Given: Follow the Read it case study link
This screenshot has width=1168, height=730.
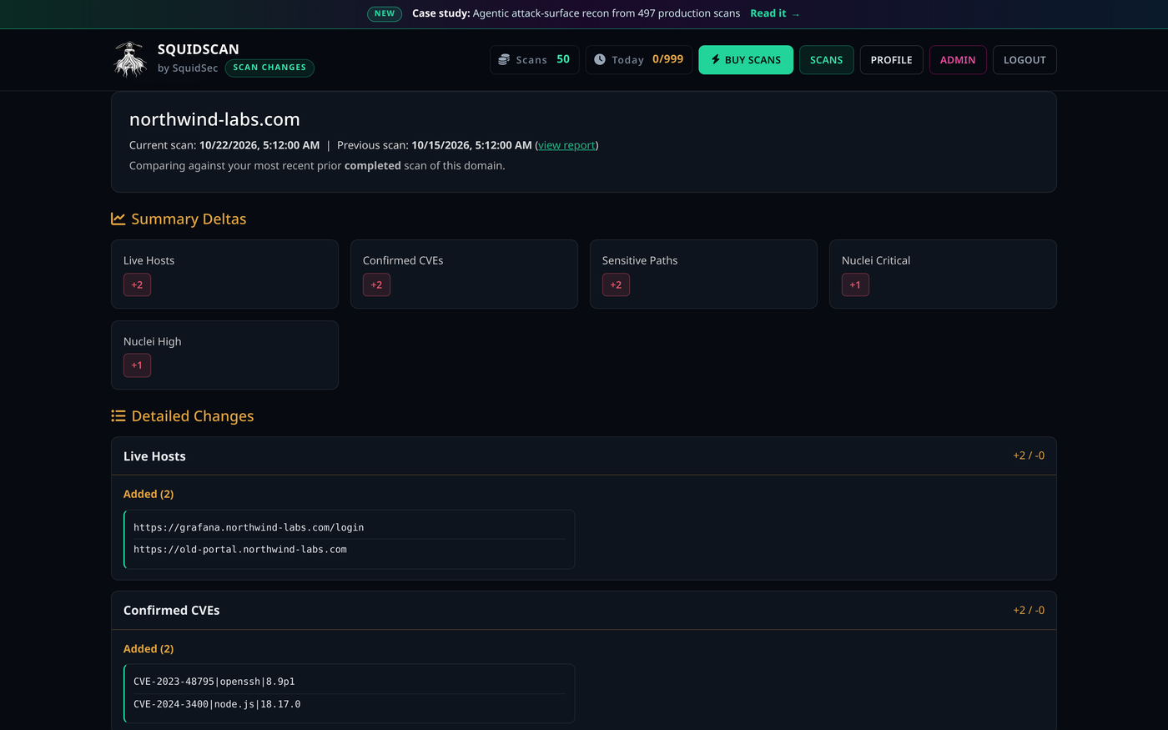Looking at the screenshot, I should 775,13.
